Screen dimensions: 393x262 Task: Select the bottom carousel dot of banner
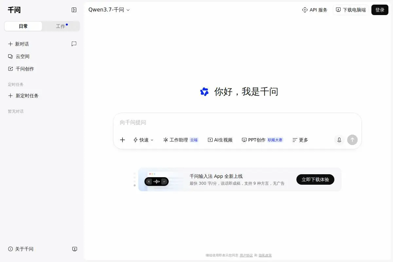pyautogui.click(x=135, y=185)
